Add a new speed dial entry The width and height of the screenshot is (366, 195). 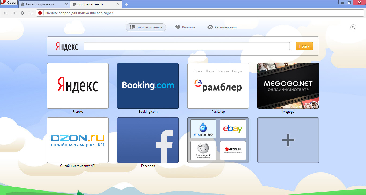[288, 140]
